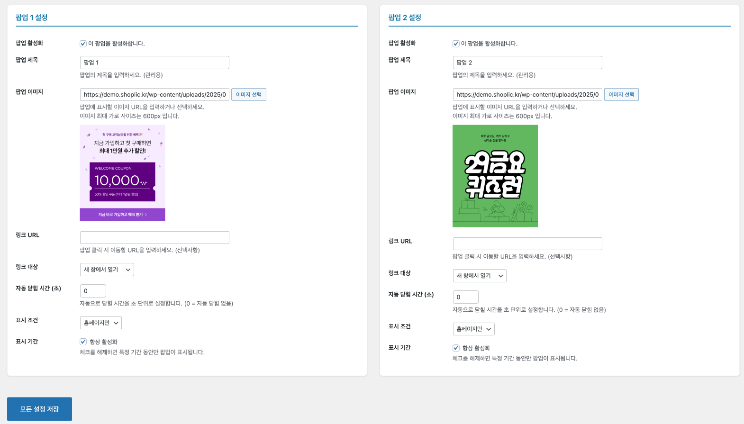Toggle 항상 활성화 checkbox for Popup 1
This screenshot has height=424, width=744.
click(83, 342)
